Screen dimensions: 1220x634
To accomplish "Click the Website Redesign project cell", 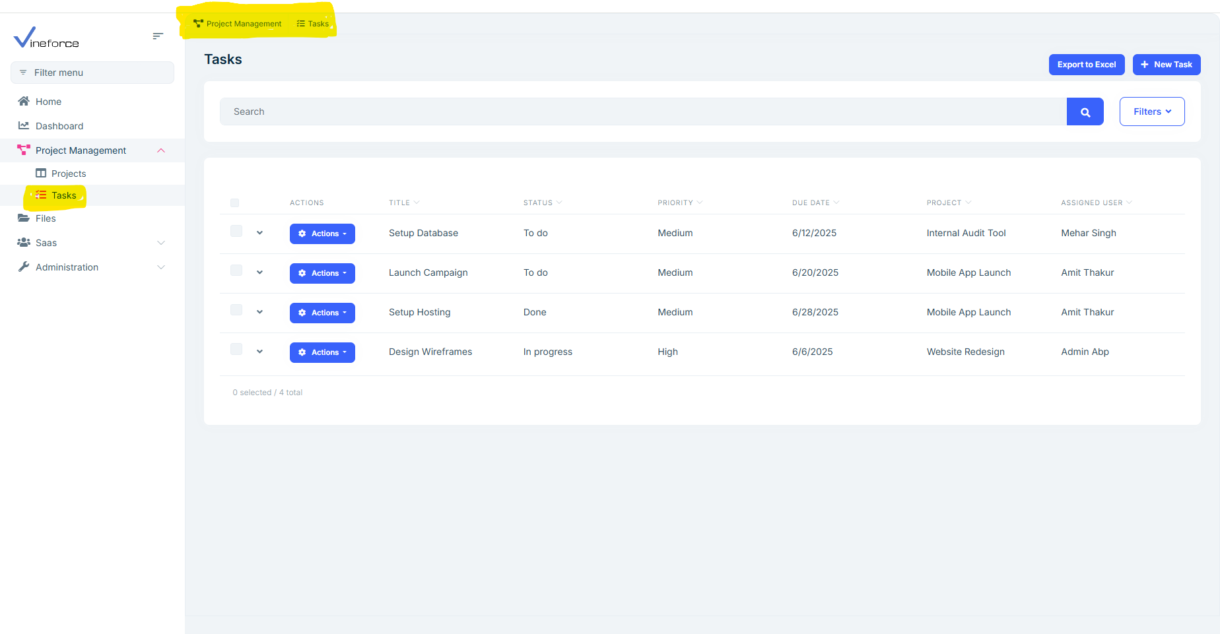I will 965,352.
